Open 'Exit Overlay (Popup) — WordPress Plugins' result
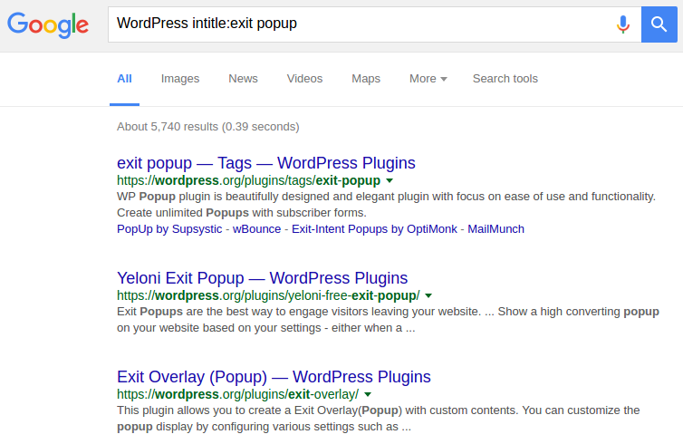Screen dimensions: 683x444 (274, 377)
